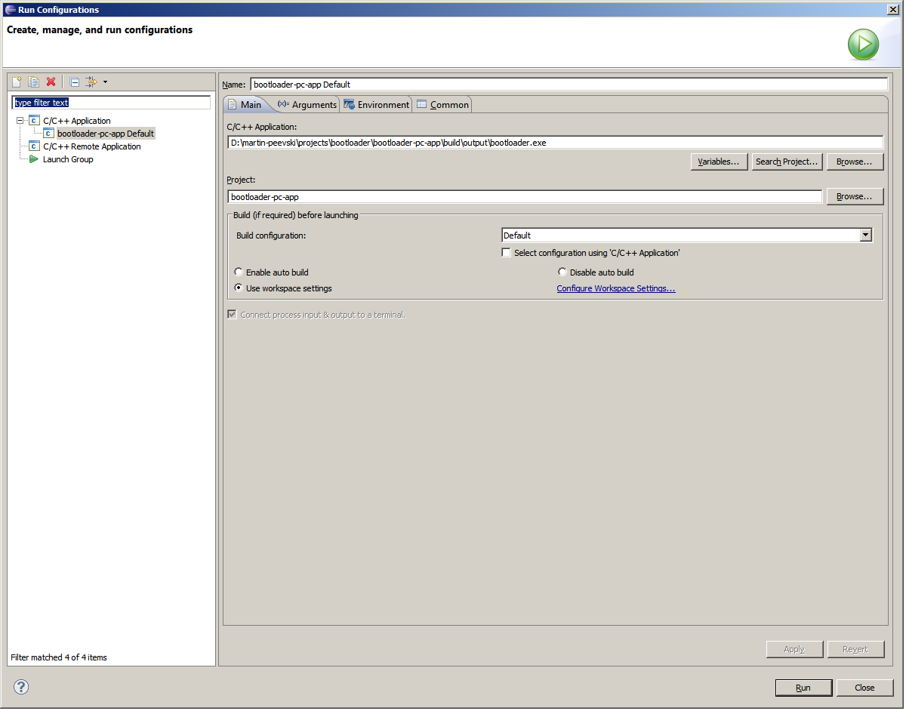Create a new launch configuration
The width and height of the screenshot is (906, 711).
click(x=17, y=82)
